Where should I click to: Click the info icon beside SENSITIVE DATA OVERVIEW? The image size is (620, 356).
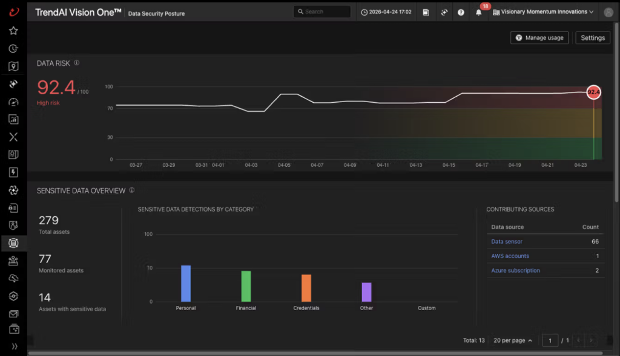131,190
